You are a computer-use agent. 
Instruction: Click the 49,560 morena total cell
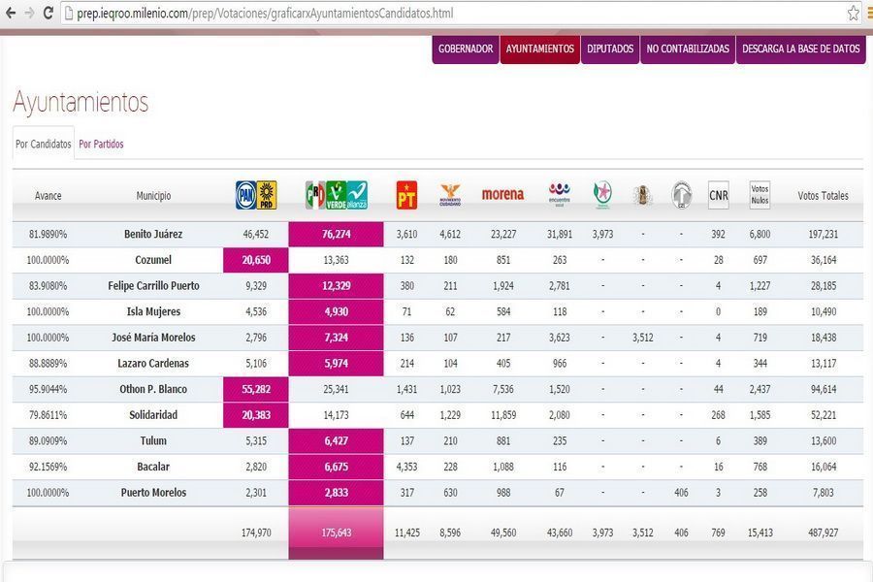point(503,533)
